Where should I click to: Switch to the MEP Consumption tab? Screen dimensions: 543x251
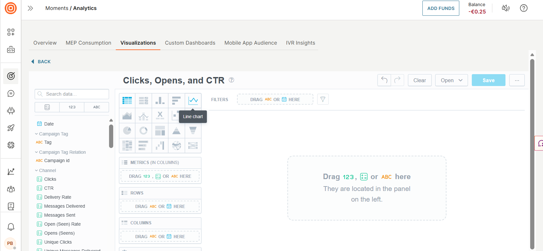click(x=89, y=43)
